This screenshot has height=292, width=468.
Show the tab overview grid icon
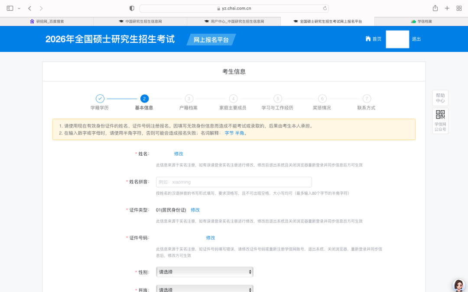click(x=459, y=8)
